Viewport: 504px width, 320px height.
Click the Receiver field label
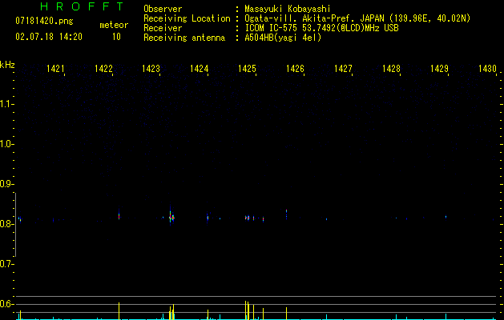pyautogui.click(x=163, y=28)
